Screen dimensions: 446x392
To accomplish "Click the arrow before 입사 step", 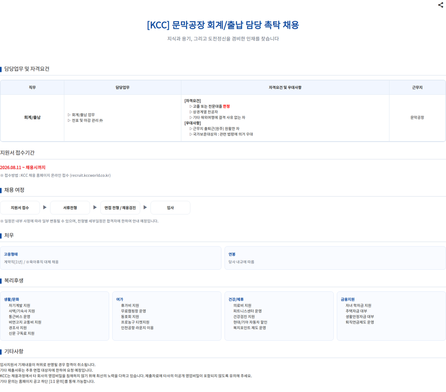I will 145,207.
